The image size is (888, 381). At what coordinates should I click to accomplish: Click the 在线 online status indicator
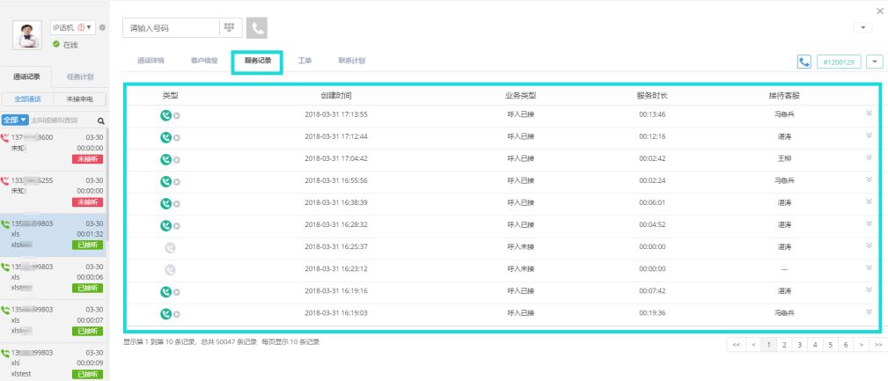pos(65,44)
